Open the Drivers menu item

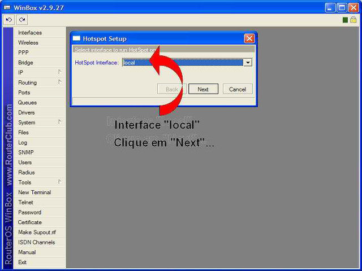pyautogui.click(x=40, y=112)
